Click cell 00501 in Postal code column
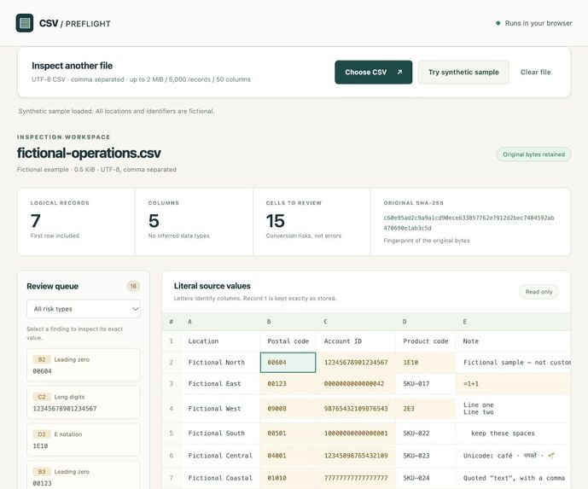 point(288,434)
